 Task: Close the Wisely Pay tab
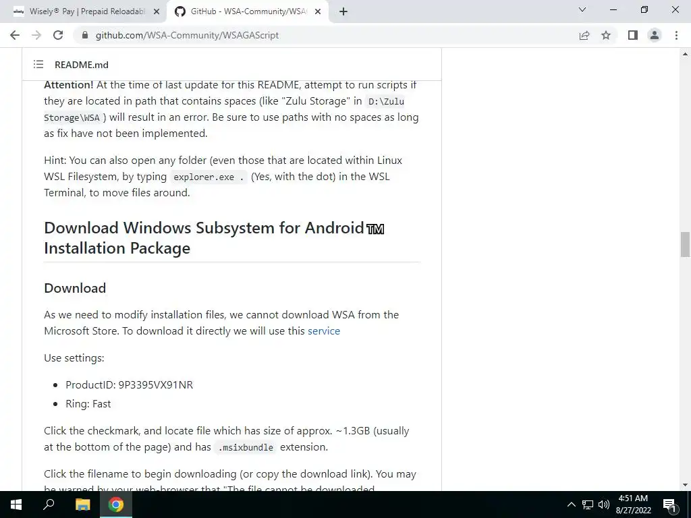(157, 12)
